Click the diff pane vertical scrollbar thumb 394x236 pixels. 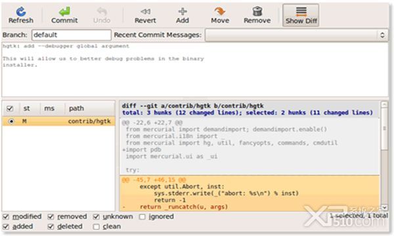pos(384,129)
